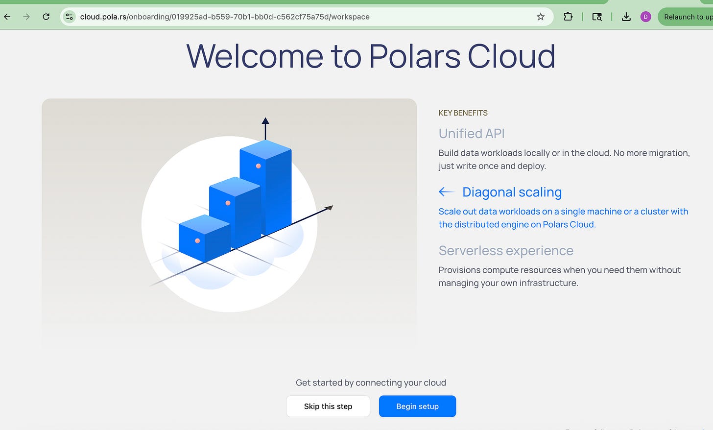The image size is (713, 430).
Task: Click 'Get started by connecting your cloud' text
Action: coord(371,383)
